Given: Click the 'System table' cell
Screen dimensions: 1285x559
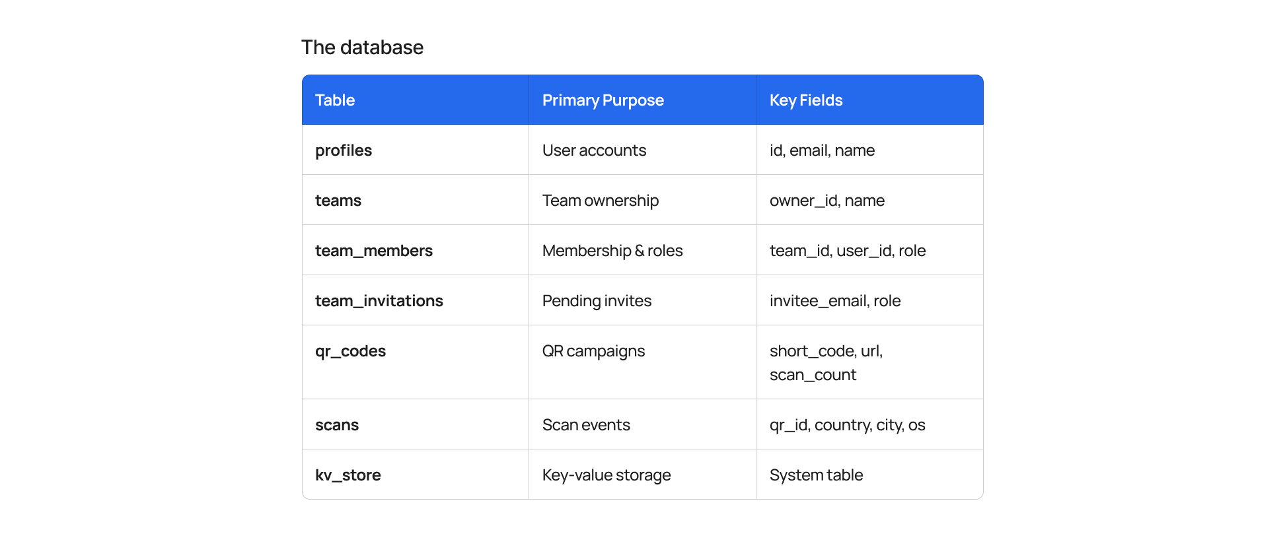Looking at the screenshot, I should (869, 475).
